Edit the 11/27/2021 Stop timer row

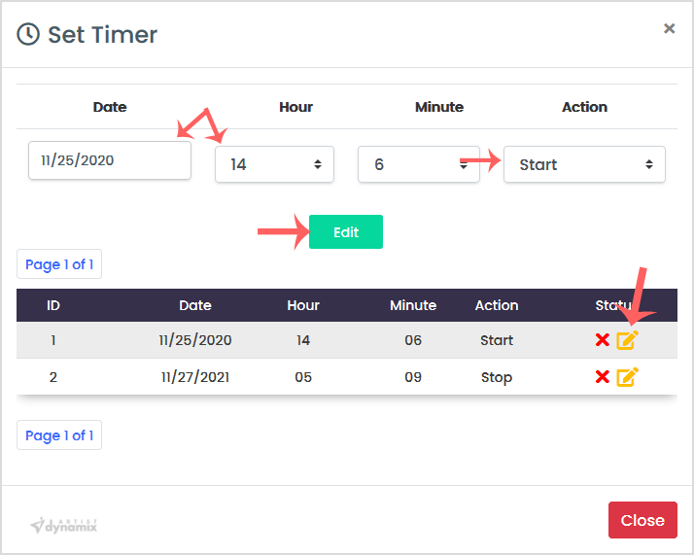click(x=627, y=377)
